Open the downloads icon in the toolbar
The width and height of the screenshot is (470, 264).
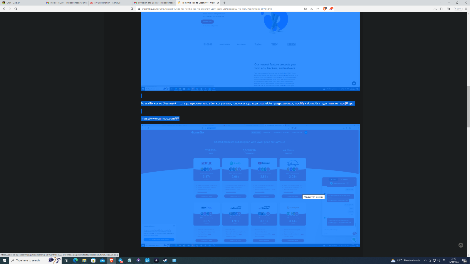[435, 9]
